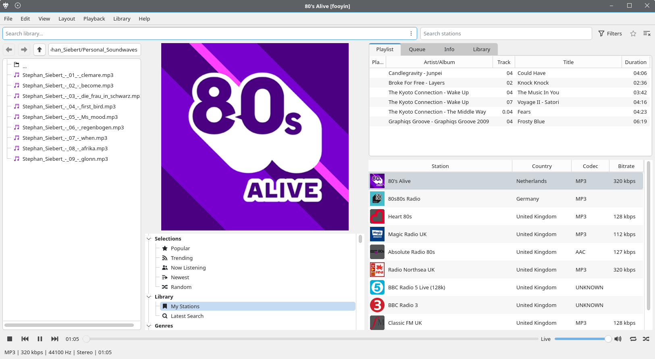This screenshot has width=655, height=359.
Task: Switch to the Info tab
Action: (x=449, y=49)
